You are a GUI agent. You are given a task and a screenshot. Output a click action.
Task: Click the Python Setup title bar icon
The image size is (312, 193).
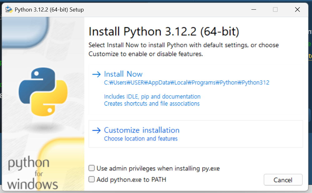[9, 9]
